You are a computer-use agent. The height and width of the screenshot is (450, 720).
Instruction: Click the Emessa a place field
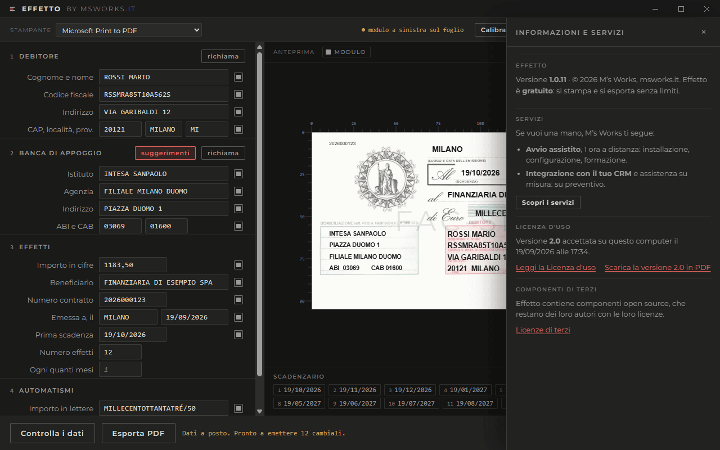point(128,317)
